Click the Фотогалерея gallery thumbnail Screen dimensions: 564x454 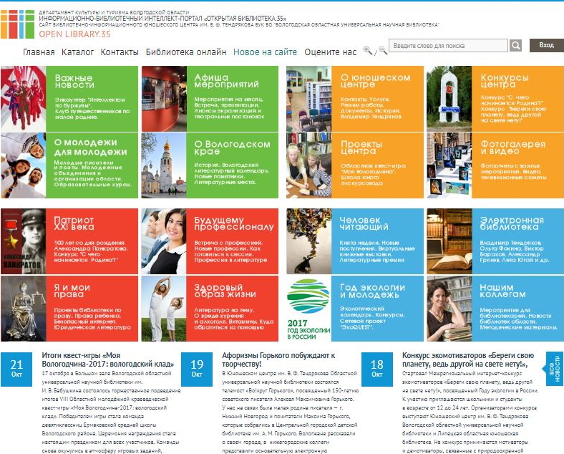click(x=449, y=165)
